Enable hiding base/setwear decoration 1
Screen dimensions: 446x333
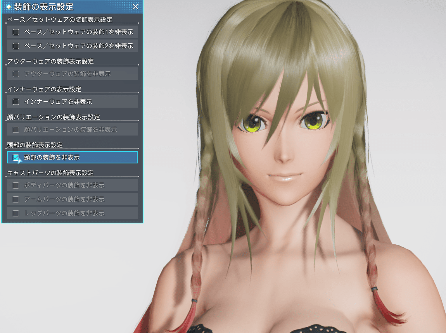[16, 32]
